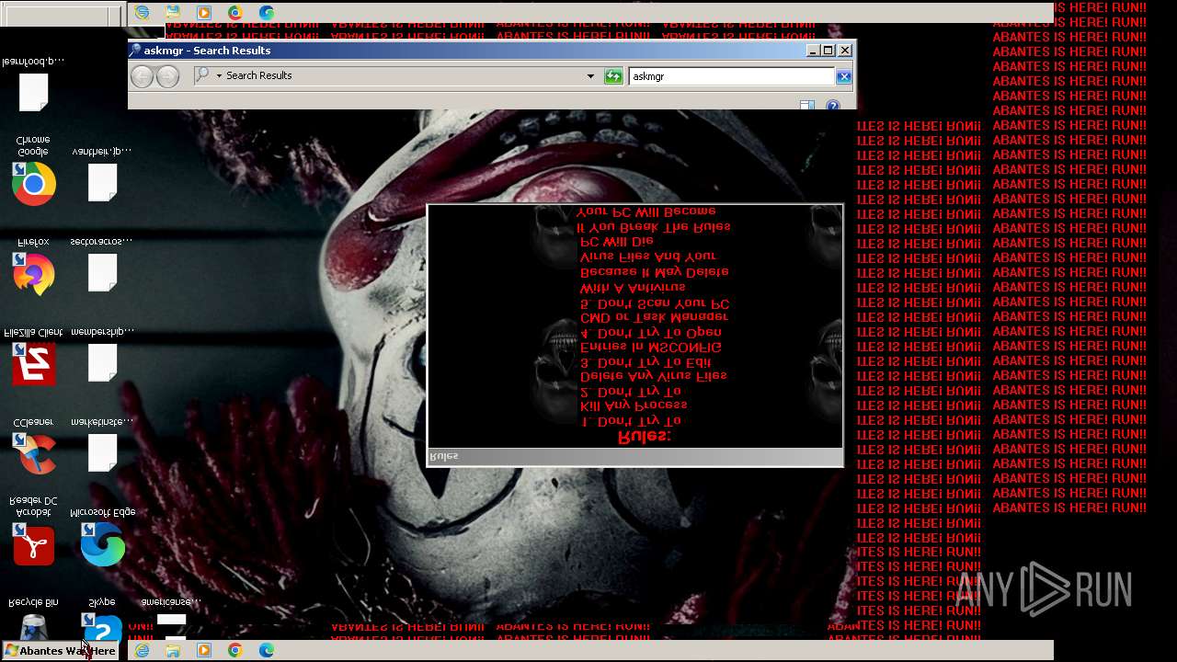Screen dimensions: 1177x662
Task: Clear the askmgr search box
Action: click(843, 76)
